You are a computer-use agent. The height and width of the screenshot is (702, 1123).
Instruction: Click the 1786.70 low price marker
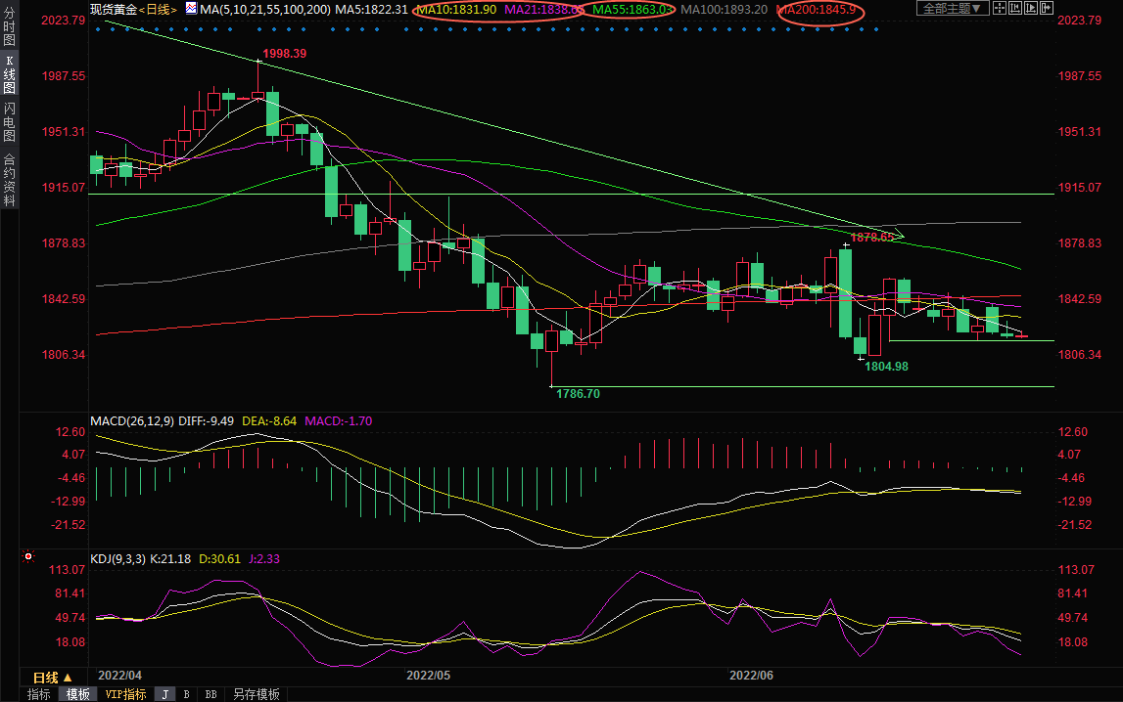pyautogui.click(x=578, y=393)
